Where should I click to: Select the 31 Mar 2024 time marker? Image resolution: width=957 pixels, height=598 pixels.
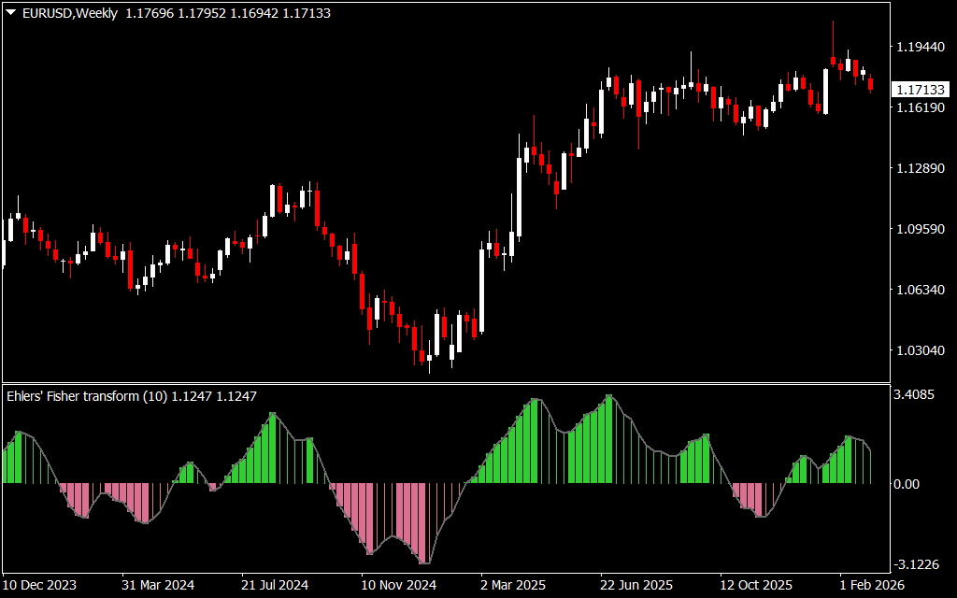pyautogui.click(x=158, y=585)
